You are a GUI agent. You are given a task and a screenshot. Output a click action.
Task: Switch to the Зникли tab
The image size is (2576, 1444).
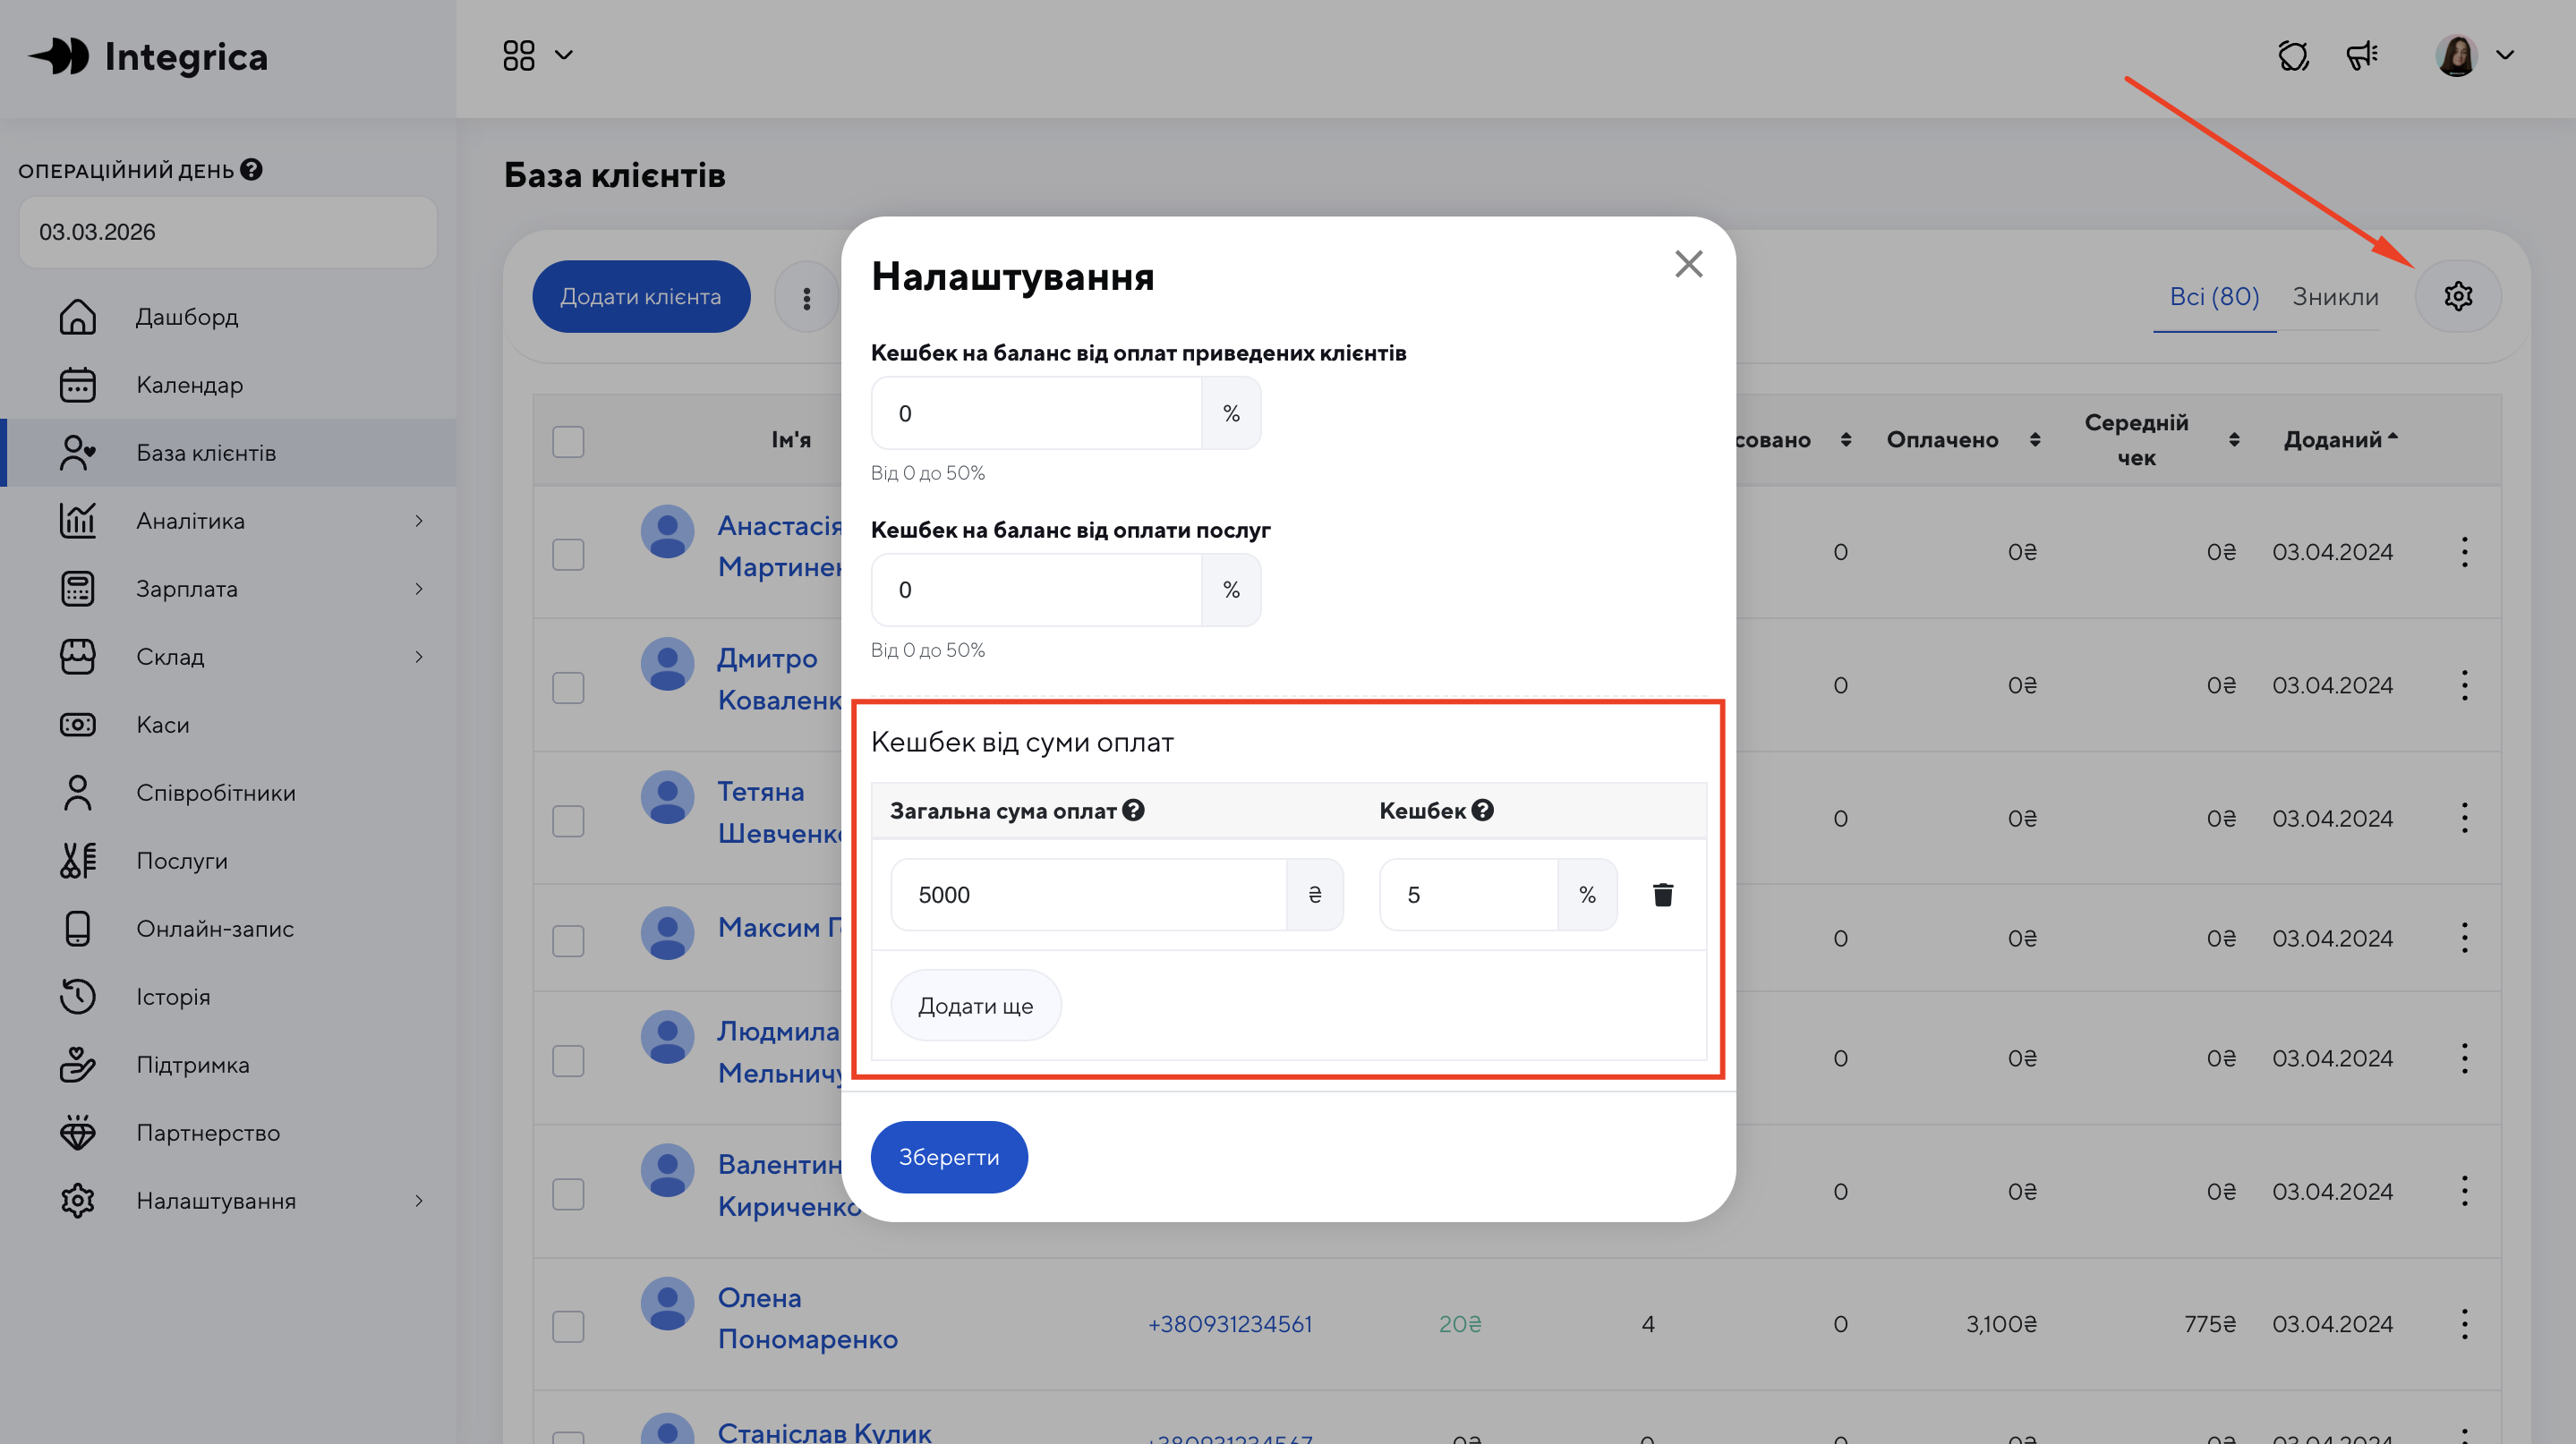[x=2335, y=297]
